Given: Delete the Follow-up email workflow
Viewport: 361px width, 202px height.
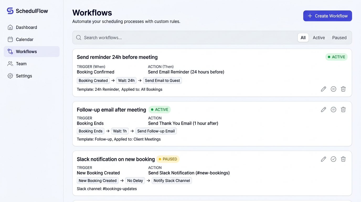Looking at the screenshot, I should [x=343, y=109].
